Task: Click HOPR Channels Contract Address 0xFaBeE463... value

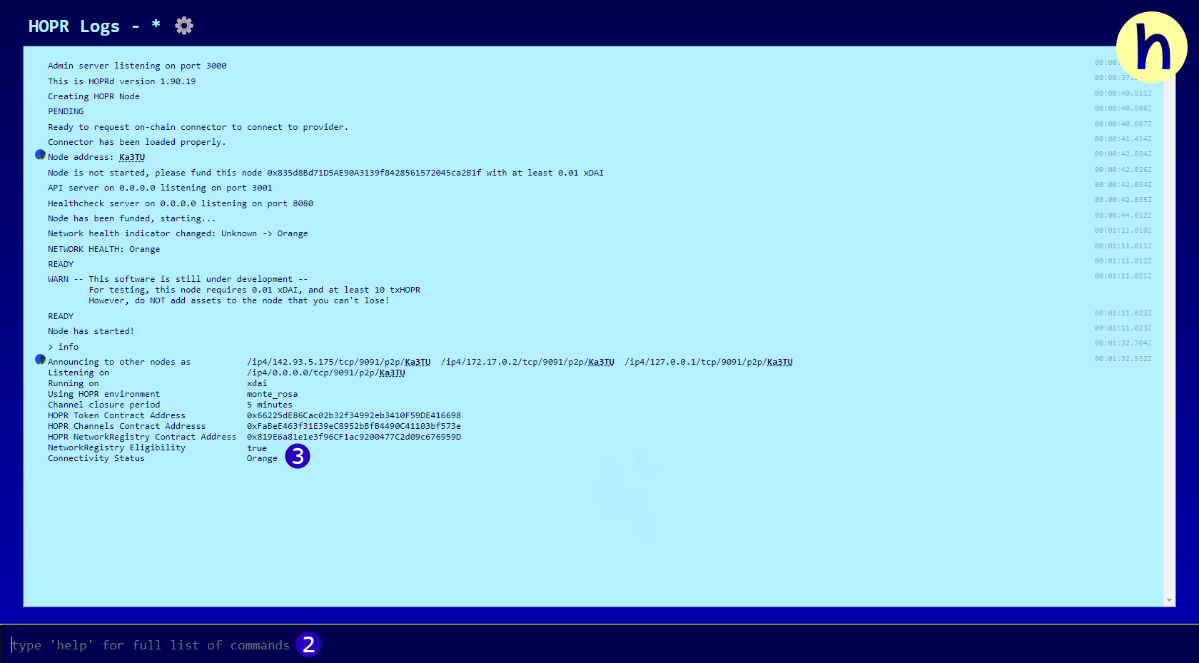Action: point(354,426)
